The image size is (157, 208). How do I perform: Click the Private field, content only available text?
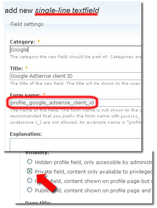point(93,172)
